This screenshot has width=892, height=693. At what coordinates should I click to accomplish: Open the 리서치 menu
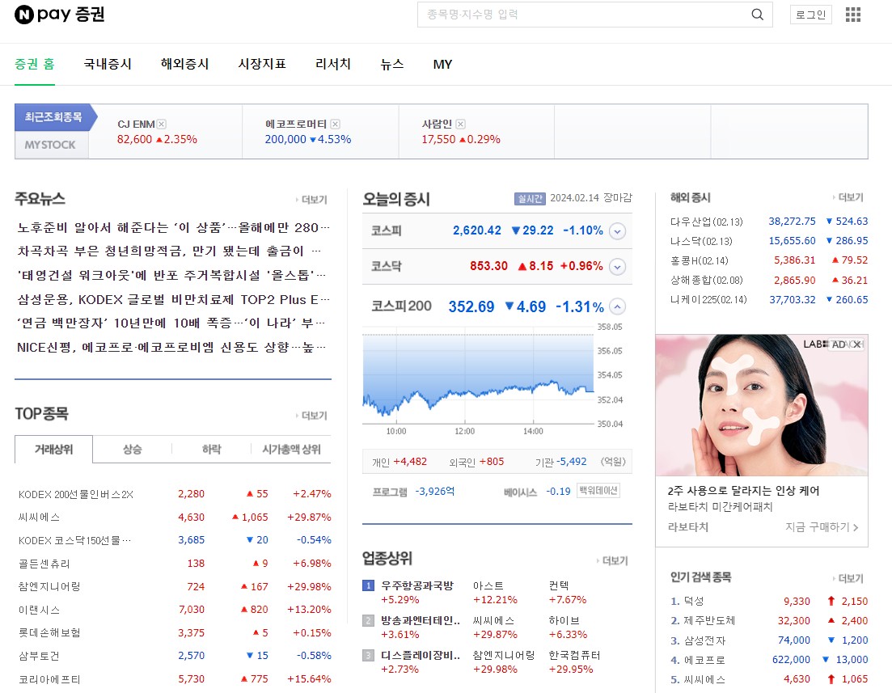tap(333, 65)
